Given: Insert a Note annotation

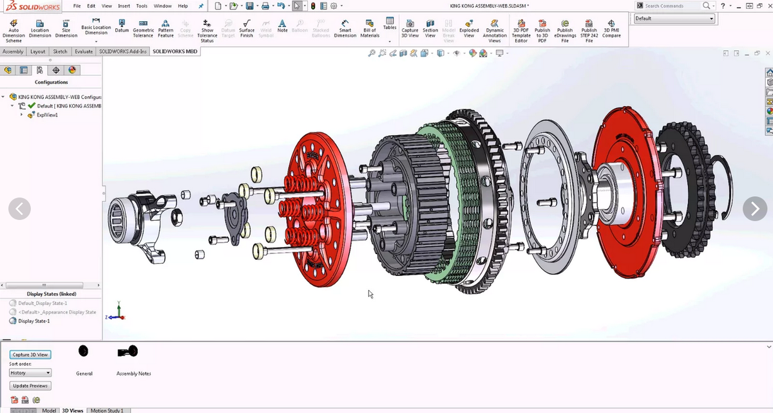Looking at the screenshot, I should [x=282, y=26].
